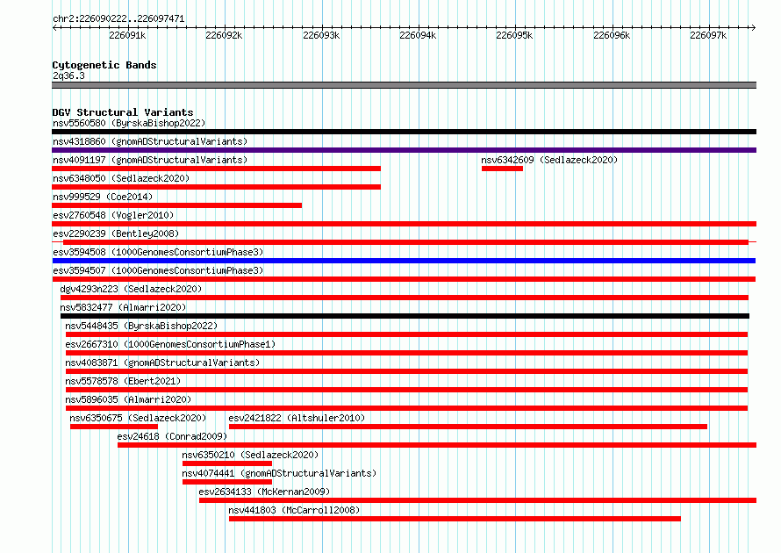Open esv3594508 (1000GenomesConsortiumPhase3) label
The height and width of the screenshot is (553, 781).
[158, 252]
